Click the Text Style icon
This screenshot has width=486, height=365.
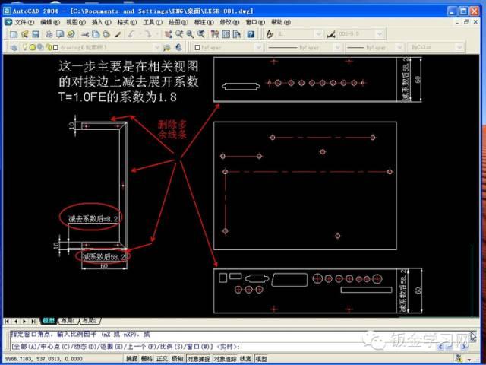[270, 34]
